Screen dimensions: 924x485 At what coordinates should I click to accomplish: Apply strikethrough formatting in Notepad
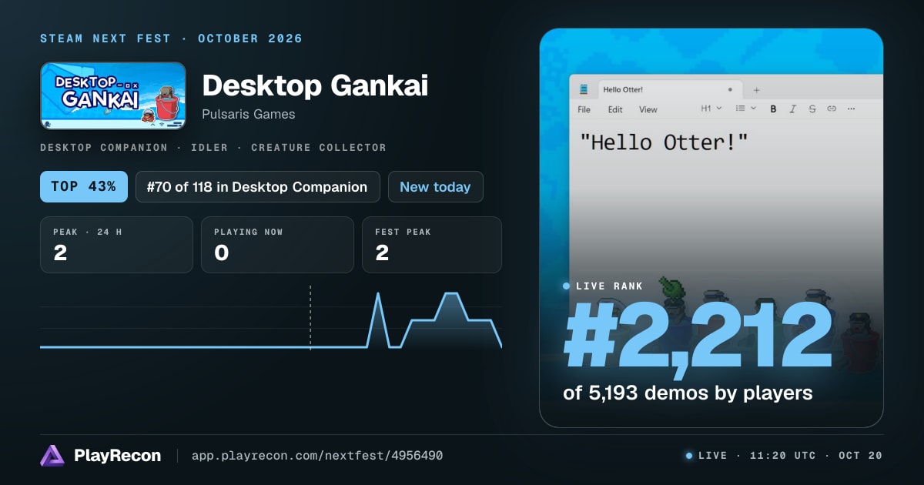pyautogui.click(x=812, y=109)
